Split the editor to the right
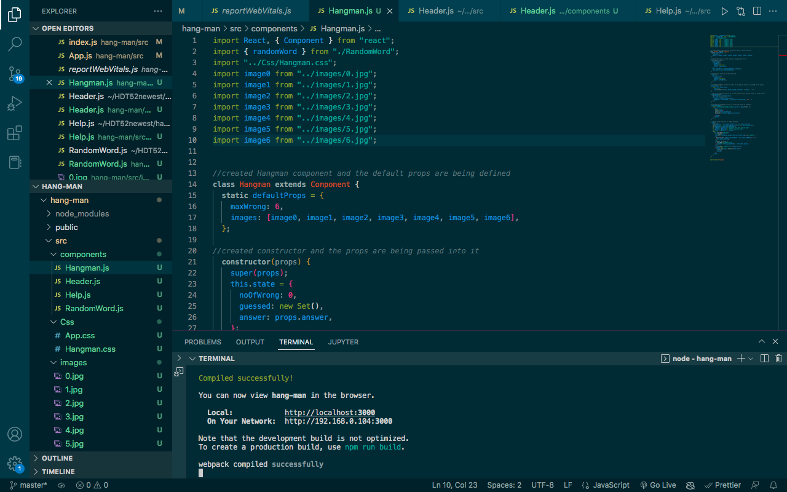Viewport: 787px width, 492px height. click(757, 10)
